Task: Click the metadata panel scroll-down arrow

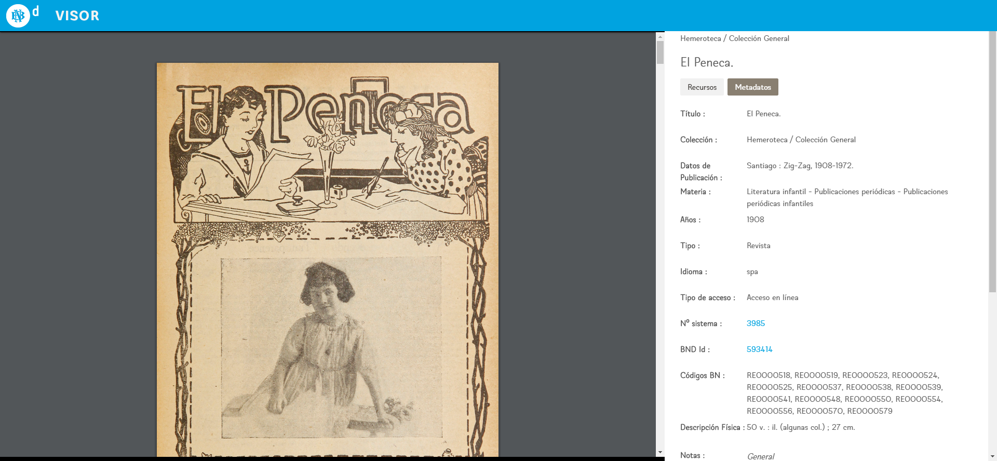Action: [x=992, y=456]
